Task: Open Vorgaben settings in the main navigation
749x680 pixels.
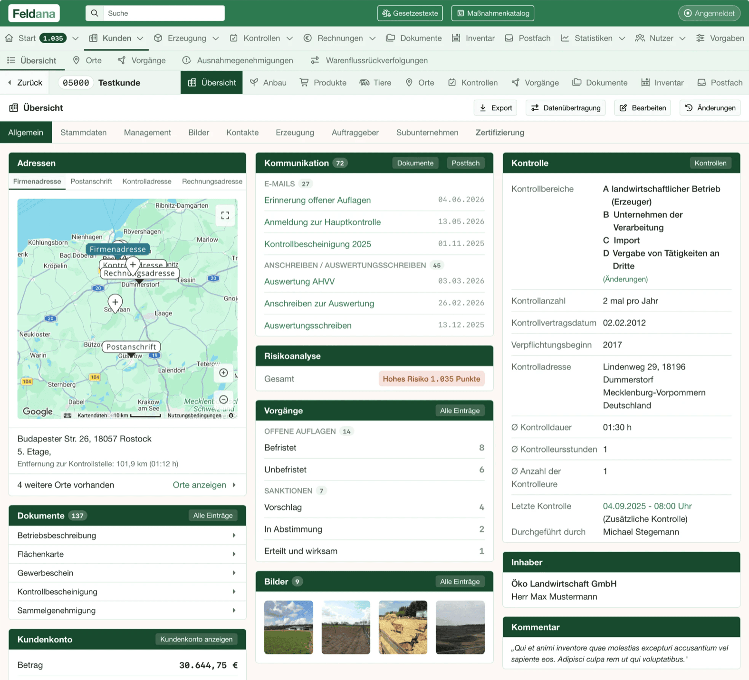Action: pyautogui.click(x=720, y=38)
